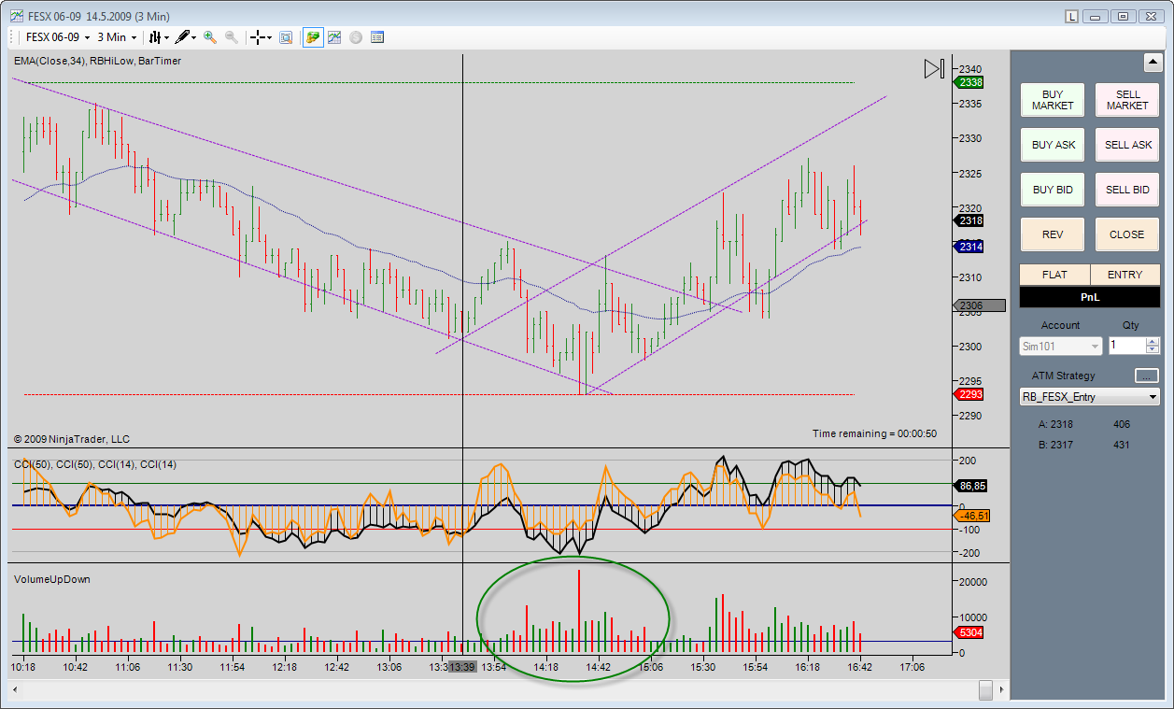The height and width of the screenshot is (709, 1174).
Task: Click the 'L' link window icon
Action: pyautogui.click(x=1071, y=16)
